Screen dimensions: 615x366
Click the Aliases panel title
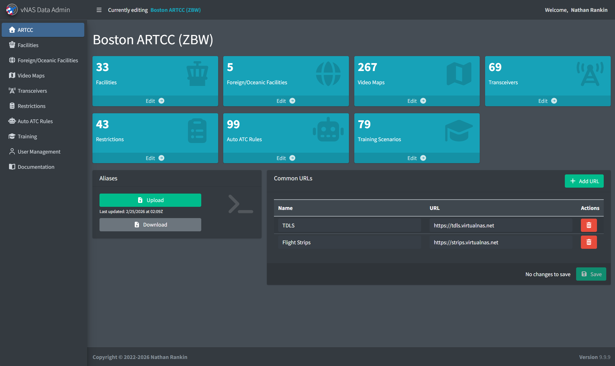pos(108,178)
